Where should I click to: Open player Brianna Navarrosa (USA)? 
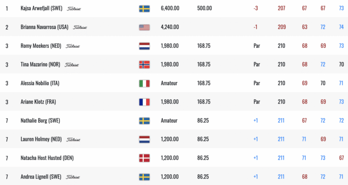pos(44,27)
